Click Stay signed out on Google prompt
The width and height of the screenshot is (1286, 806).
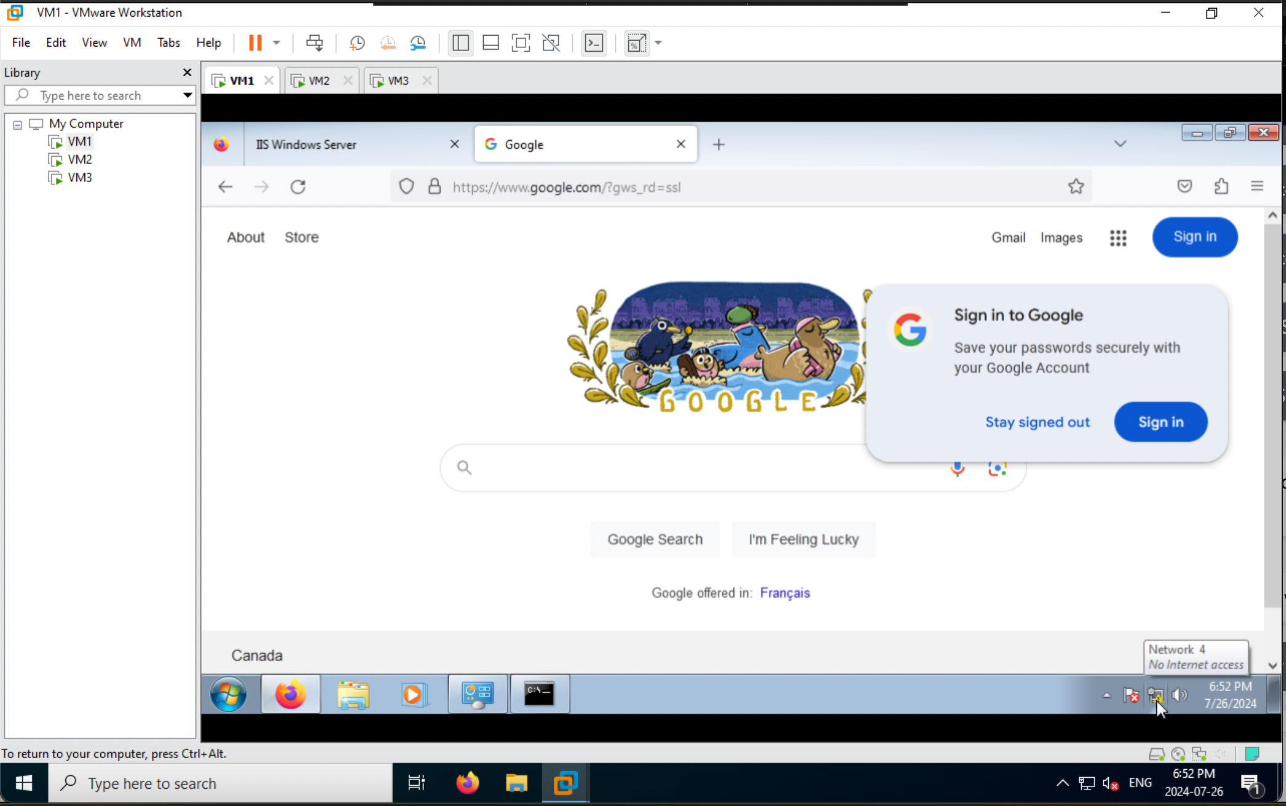(x=1037, y=422)
